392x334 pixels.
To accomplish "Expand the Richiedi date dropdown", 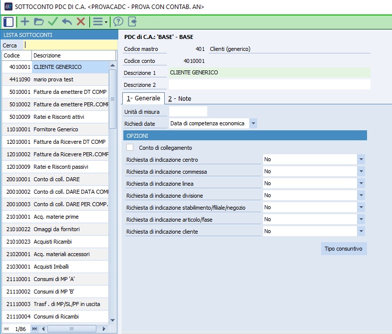I will (253, 123).
